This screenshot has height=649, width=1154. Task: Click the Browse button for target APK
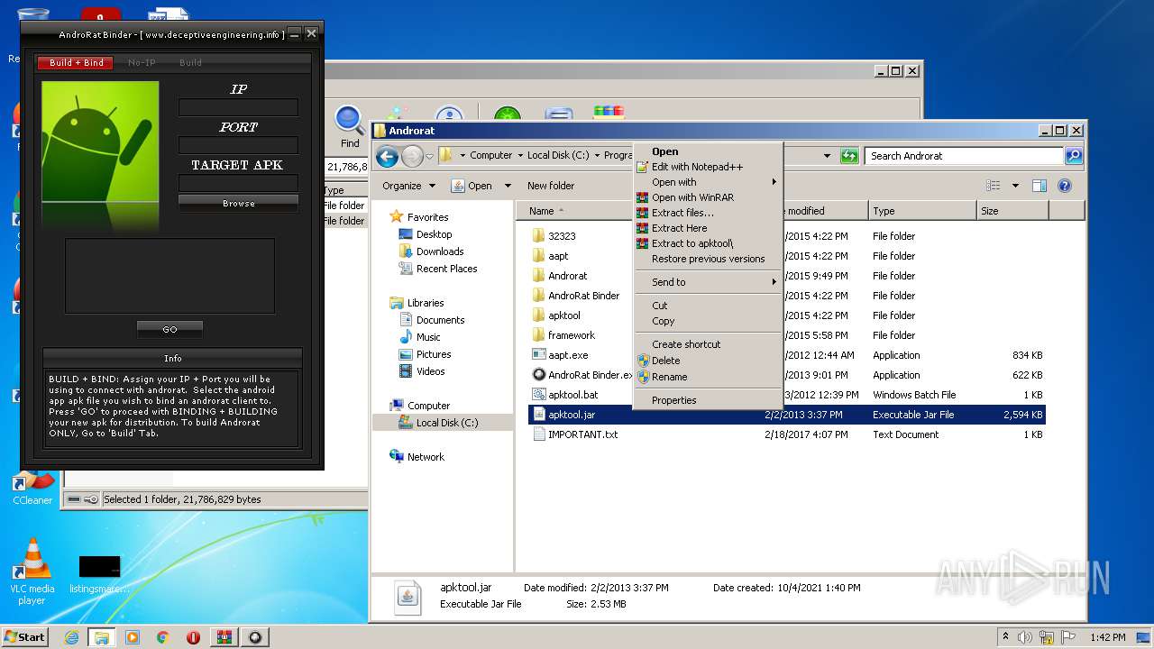point(238,204)
